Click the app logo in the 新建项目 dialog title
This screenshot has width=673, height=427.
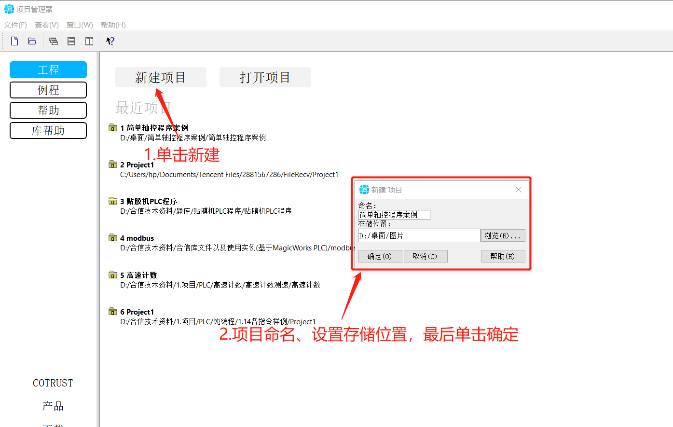tap(364, 189)
